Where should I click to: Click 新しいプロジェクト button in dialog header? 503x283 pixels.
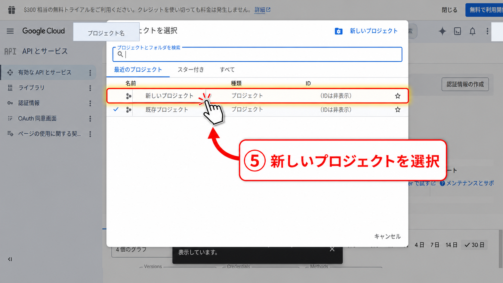(373, 31)
